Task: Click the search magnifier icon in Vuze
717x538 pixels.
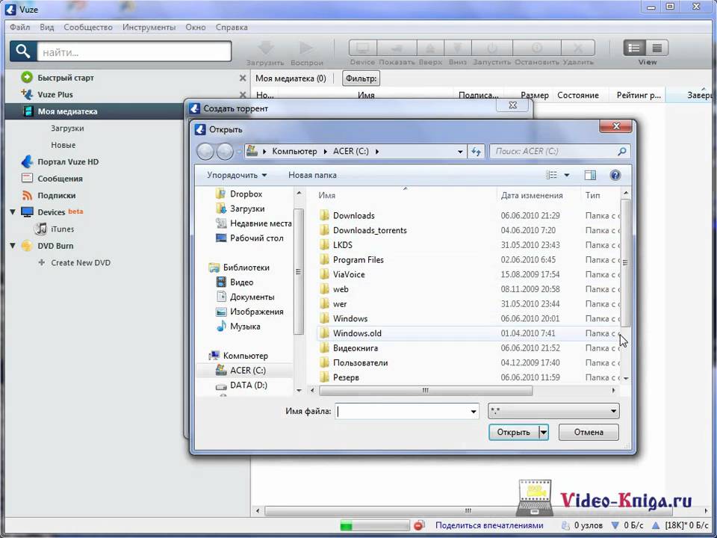Action: [23, 52]
